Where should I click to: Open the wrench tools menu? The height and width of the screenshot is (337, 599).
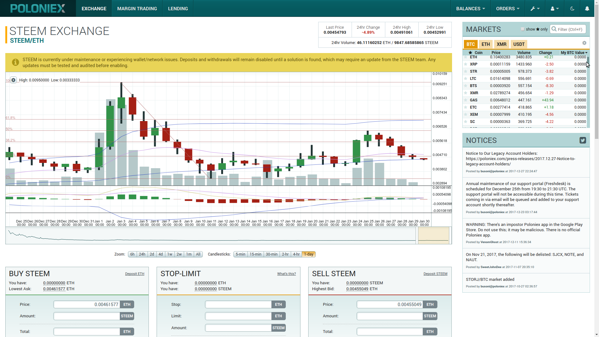[x=535, y=8]
